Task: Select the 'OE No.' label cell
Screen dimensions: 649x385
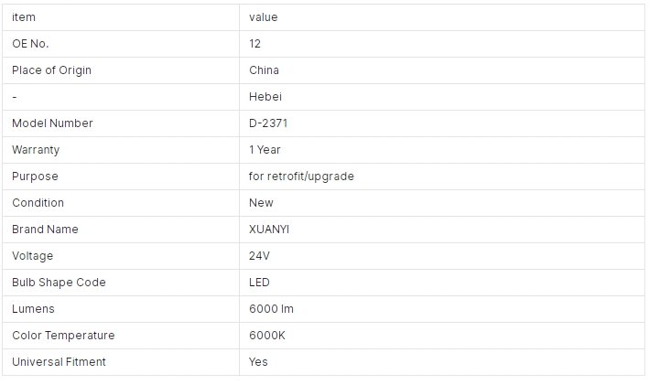Action: click(121, 44)
